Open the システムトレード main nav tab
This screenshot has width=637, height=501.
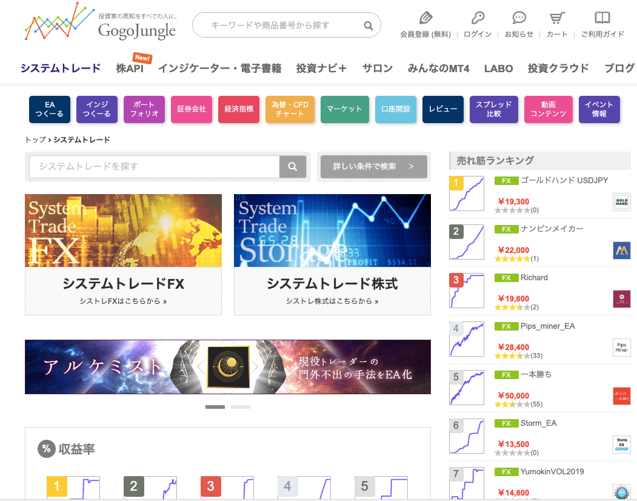61,69
